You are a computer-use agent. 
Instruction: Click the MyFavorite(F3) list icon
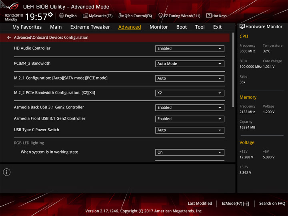tap(86, 16)
